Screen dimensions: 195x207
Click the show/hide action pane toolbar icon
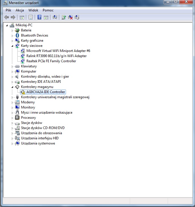(x=46, y=17)
